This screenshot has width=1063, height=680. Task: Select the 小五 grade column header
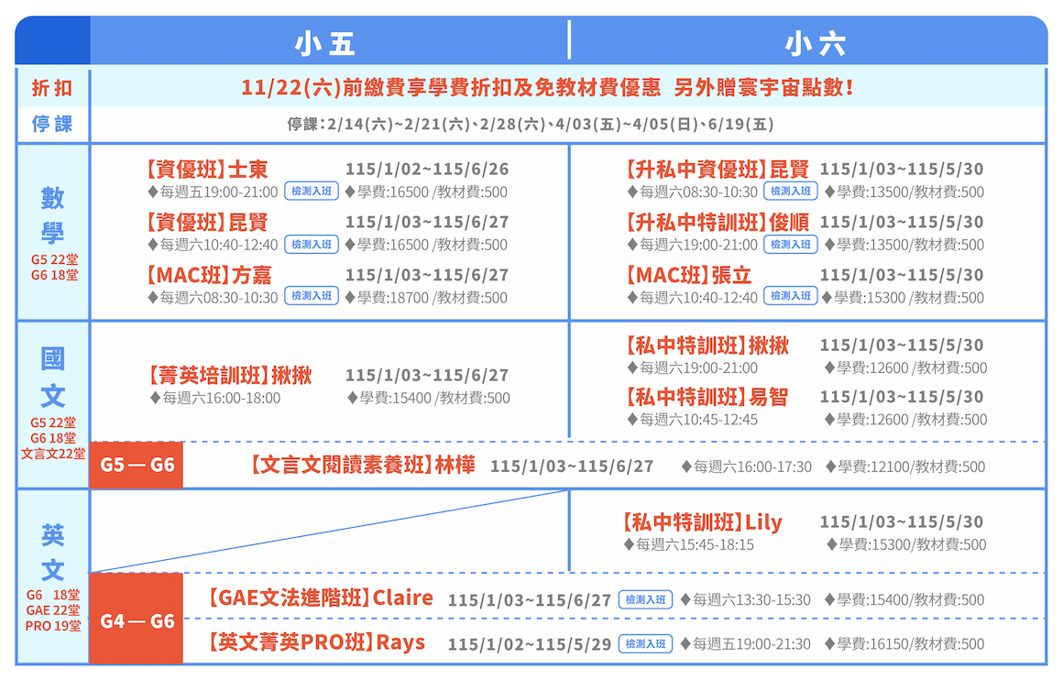coord(324,43)
